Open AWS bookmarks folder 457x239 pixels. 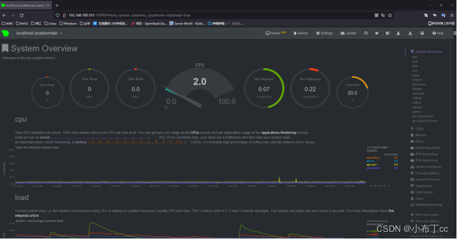7,23
